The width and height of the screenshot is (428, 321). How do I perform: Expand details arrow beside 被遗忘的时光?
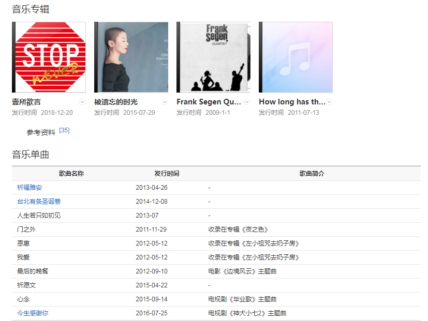(x=165, y=102)
